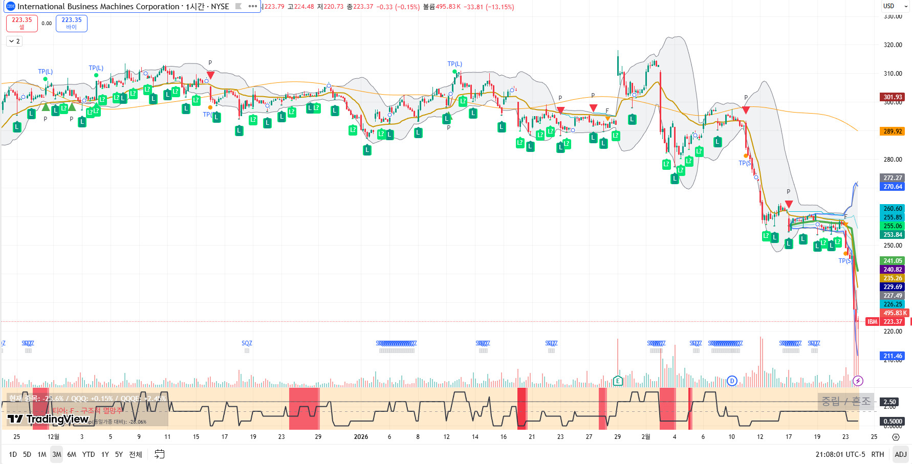Click the red 223.35 sell button
912x464 pixels.
22,23
